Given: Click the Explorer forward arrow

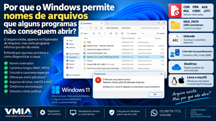Looking at the screenshot, I should coord(86,28).
